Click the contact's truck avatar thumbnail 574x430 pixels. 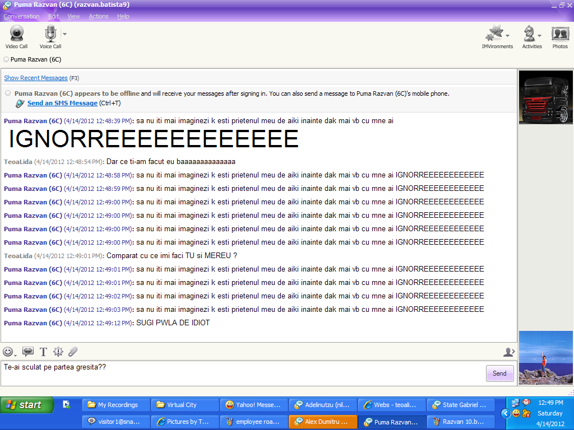546,97
